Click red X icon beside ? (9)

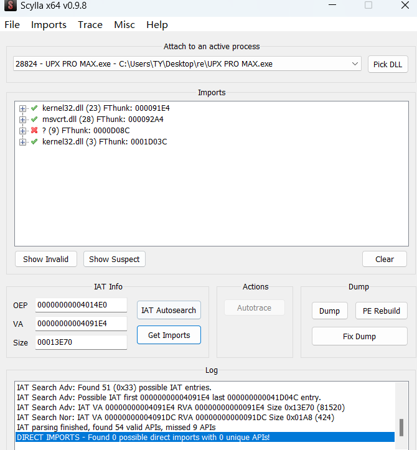(34, 130)
